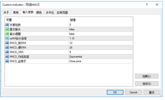Confirm with the OK button
165x100 pixels.
(x=115, y=92)
